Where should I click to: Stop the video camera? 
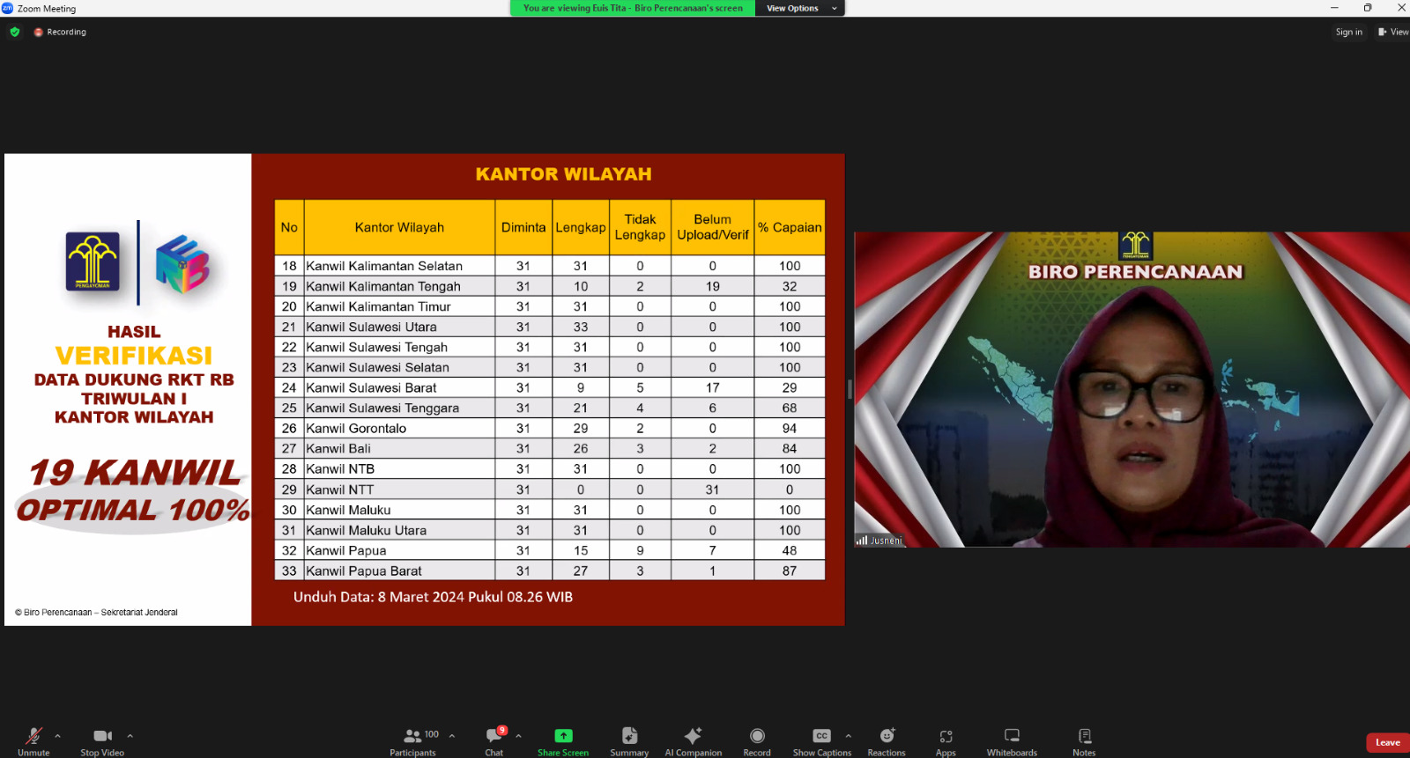tap(102, 740)
